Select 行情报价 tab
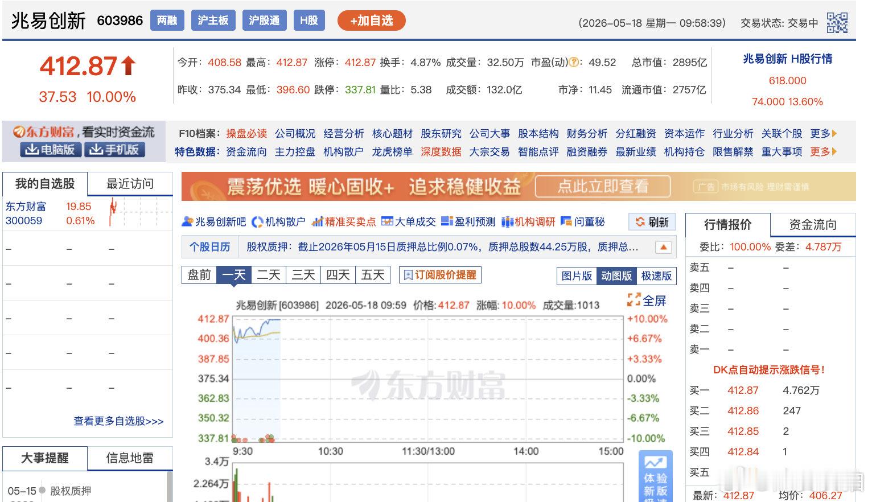Viewport: 872px width, 502px height. tap(727, 224)
